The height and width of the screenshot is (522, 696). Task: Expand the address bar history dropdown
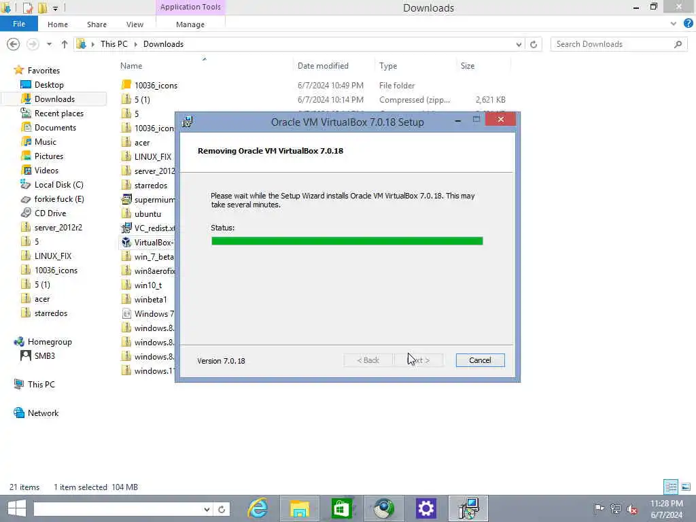tap(519, 44)
